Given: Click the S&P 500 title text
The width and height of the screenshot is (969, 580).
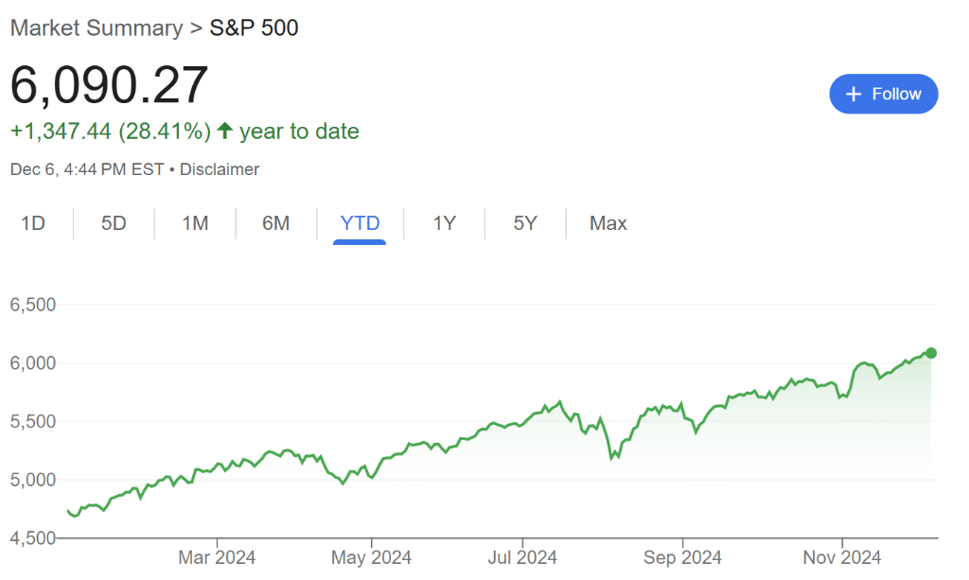Looking at the screenshot, I should click(x=254, y=27).
